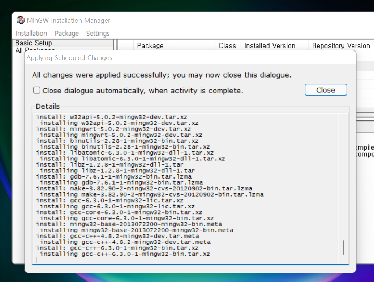
Task: Click the line 'installing gcc-c++-6.3.0-1-mingw32-bin.tar.xz'
Action: pyautogui.click(x=125, y=254)
